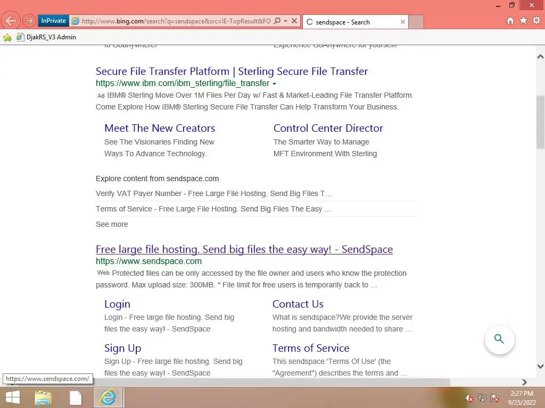Open the Tools gear menu
The width and height of the screenshot is (545, 408).
pyautogui.click(x=536, y=21)
